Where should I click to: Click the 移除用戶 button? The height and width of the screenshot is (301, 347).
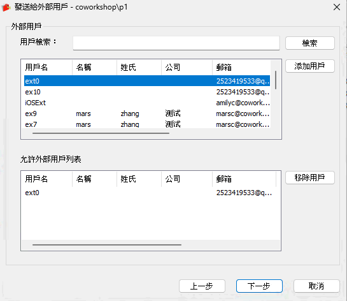point(310,177)
